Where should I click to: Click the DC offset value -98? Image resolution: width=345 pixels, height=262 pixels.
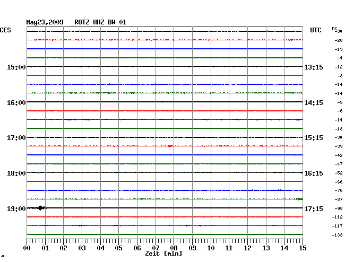tap(339, 208)
